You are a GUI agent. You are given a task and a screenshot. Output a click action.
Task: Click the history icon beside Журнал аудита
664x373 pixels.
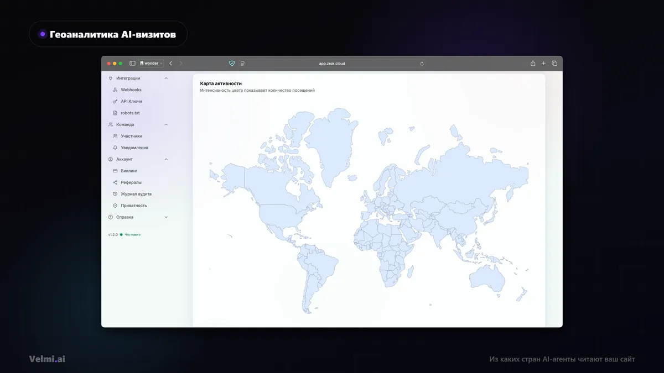[115, 194]
